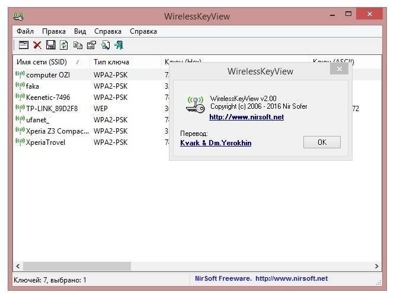Open the Вид menu
This screenshot has width=397, height=302.
tap(80, 31)
